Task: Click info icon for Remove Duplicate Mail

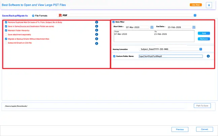Action: coord(97,22)
